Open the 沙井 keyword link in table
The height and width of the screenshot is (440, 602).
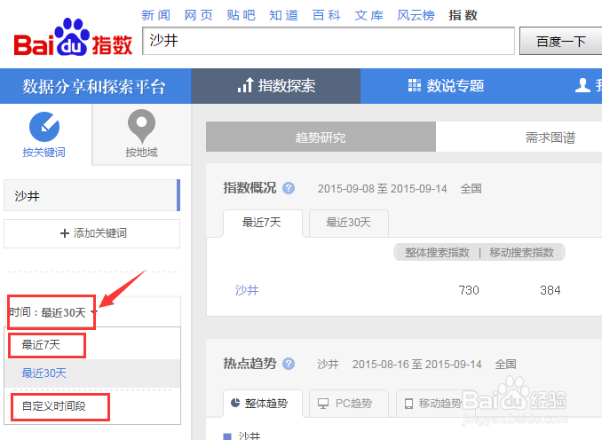pyautogui.click(x=247, y=290)
